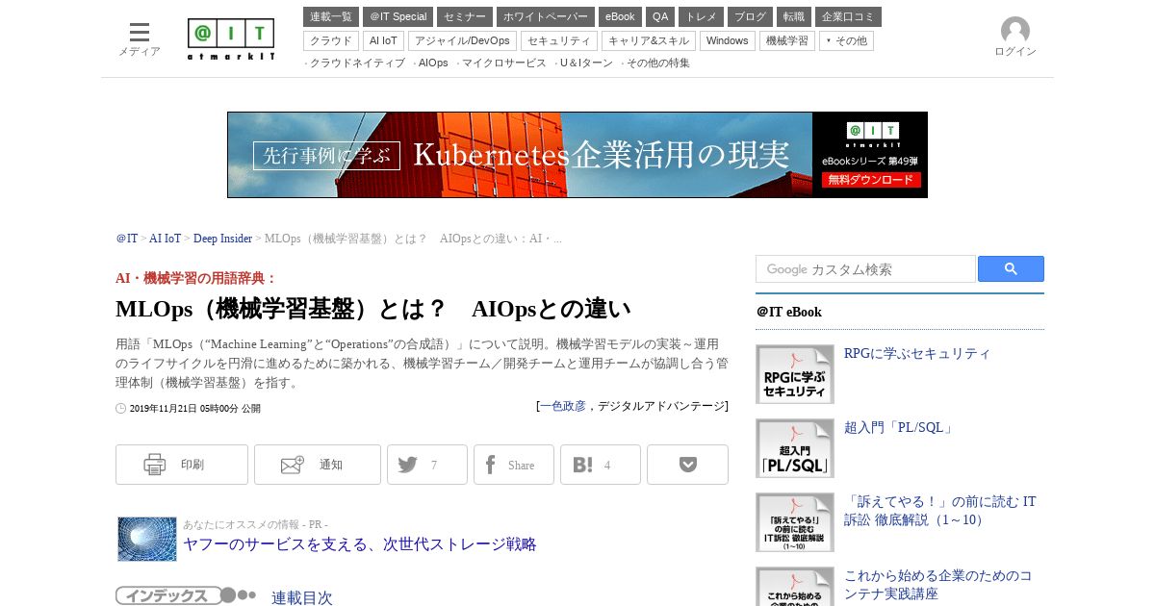1155x606 pixels.
Task: Select the AI IoT category tab
Action: [x=384, y=40]
